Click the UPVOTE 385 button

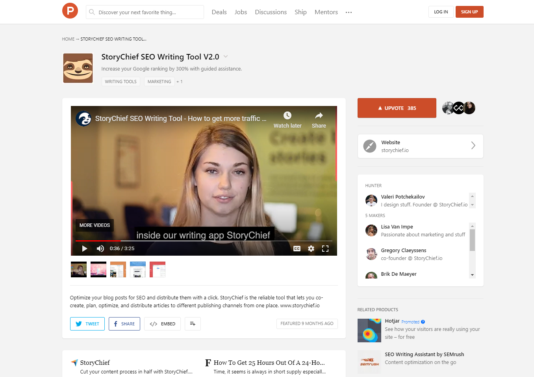click(x=397, y=108)
